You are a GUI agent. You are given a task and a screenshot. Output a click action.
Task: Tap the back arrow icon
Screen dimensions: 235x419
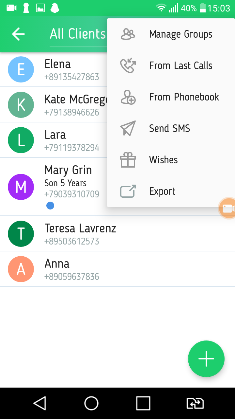(x=18, y=34)
